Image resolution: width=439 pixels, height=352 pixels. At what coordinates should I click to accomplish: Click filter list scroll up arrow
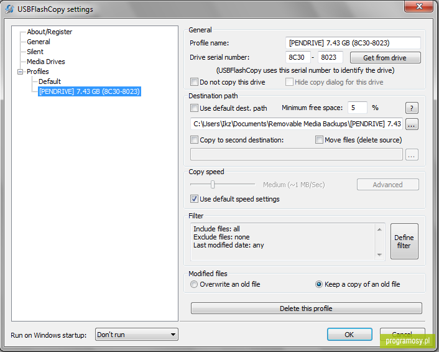[x=380, y=229]
